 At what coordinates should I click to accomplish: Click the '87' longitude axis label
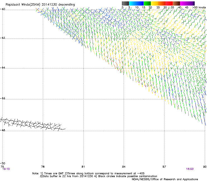pyautogui.click(x=164, y=167)
